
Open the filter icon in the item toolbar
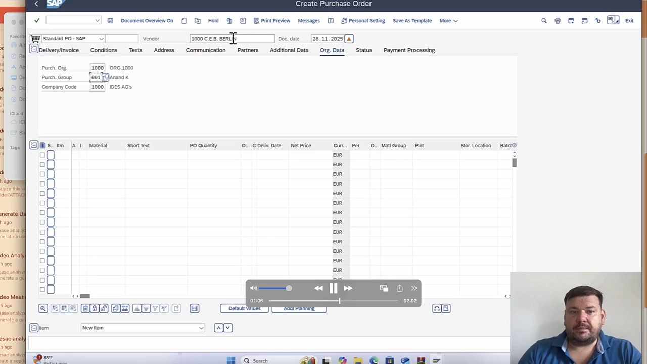point(155,308)
